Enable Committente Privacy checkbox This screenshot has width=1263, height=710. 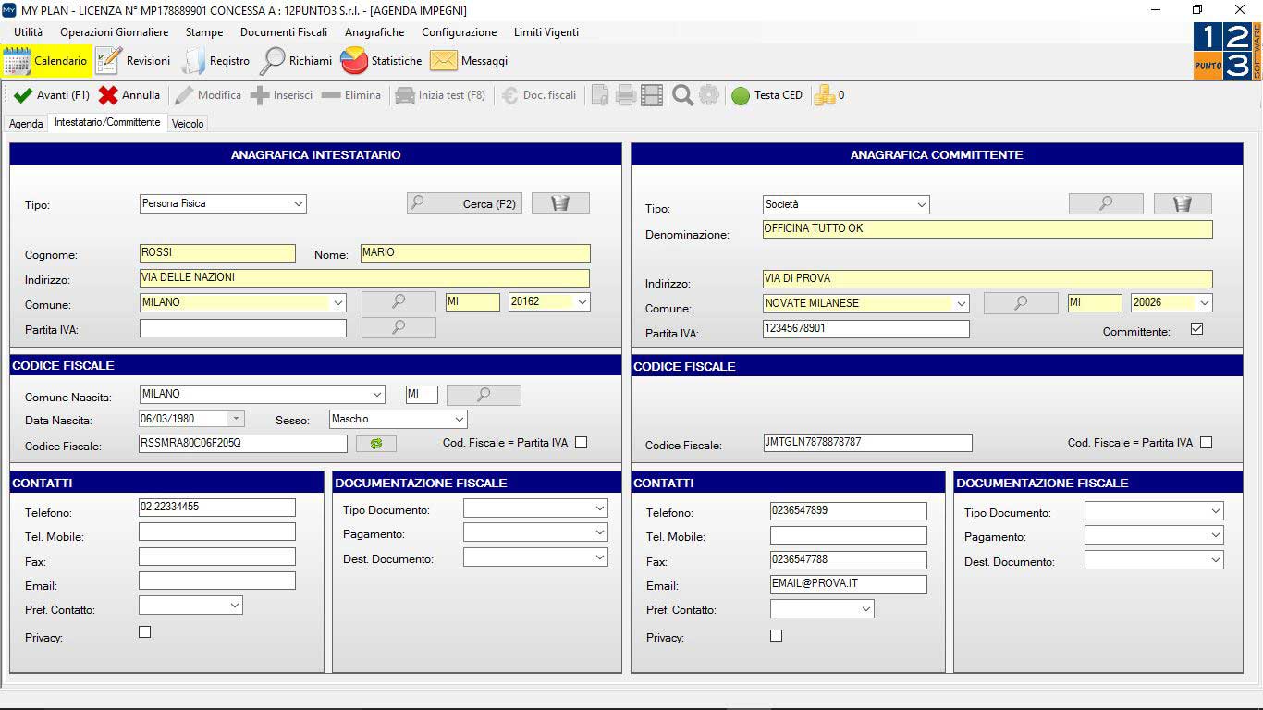click(x=776, y=636)
